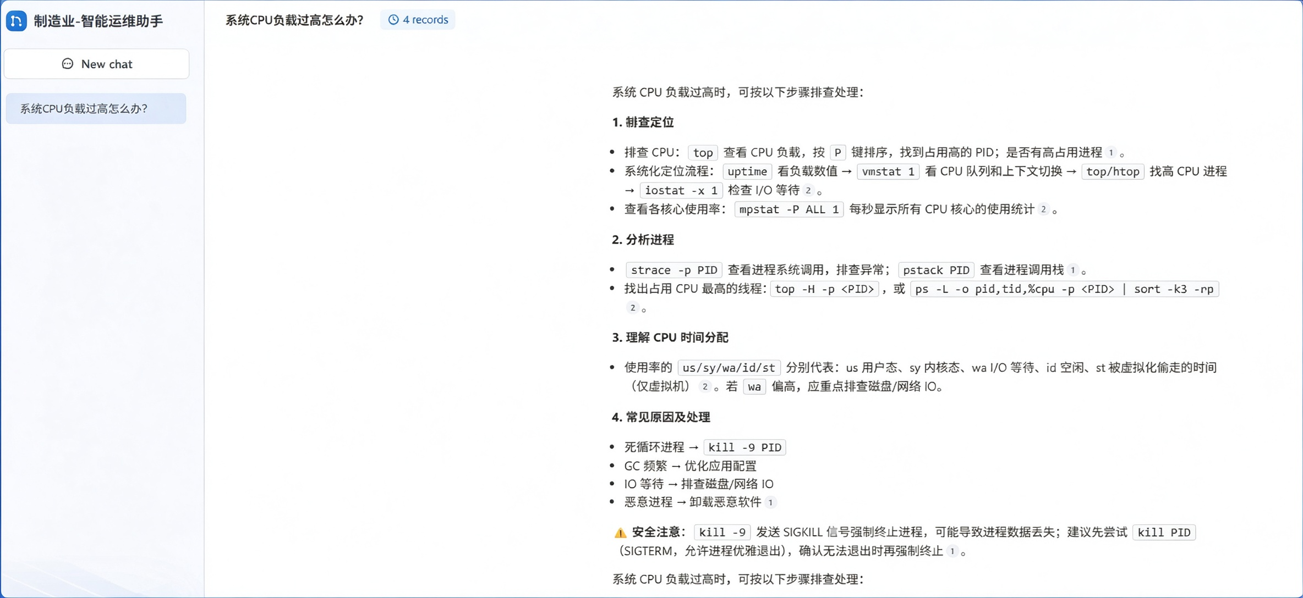Click the heading 3. 理解 CPU 时间分配
Viewport: 1303px width, 598px height.
pyautogui.click(x=670, y=337)
